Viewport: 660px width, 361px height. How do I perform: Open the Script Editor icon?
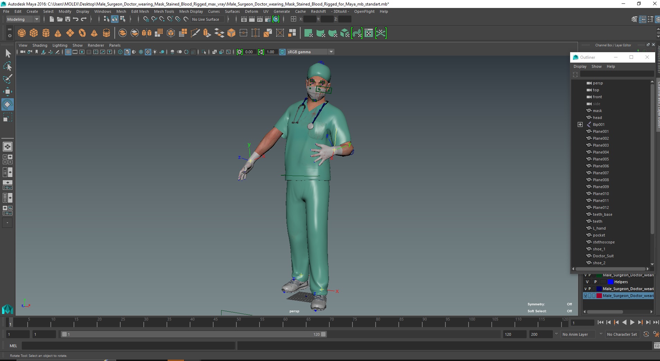tap(657, 346)
